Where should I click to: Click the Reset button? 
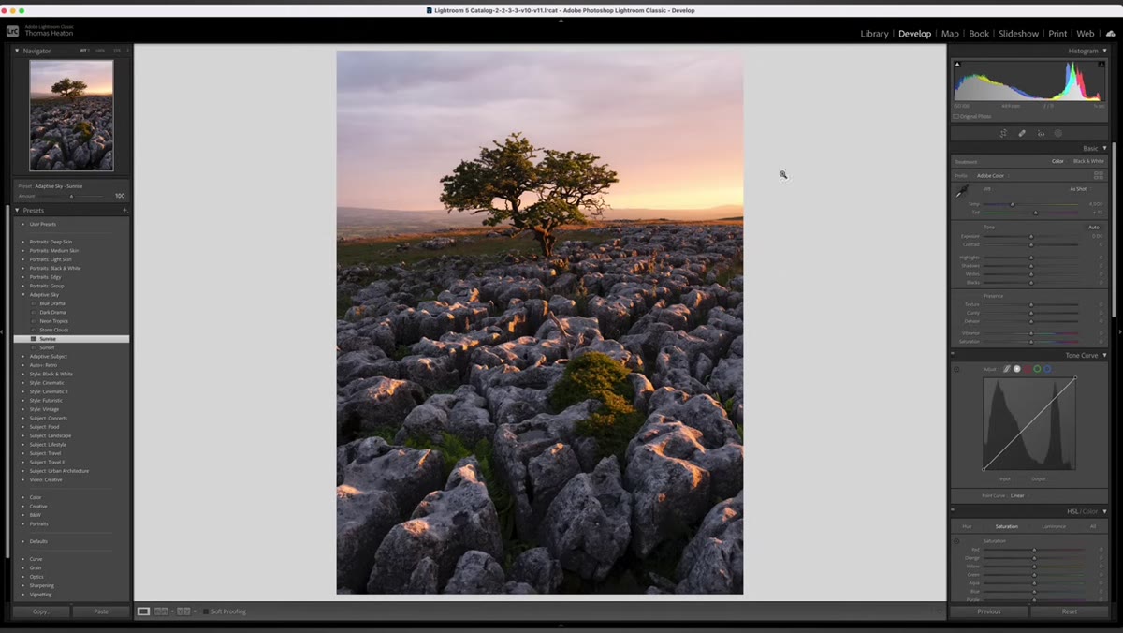click(x=1070, y=611)
